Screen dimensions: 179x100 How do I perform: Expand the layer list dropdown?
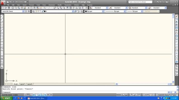point(73,11)
